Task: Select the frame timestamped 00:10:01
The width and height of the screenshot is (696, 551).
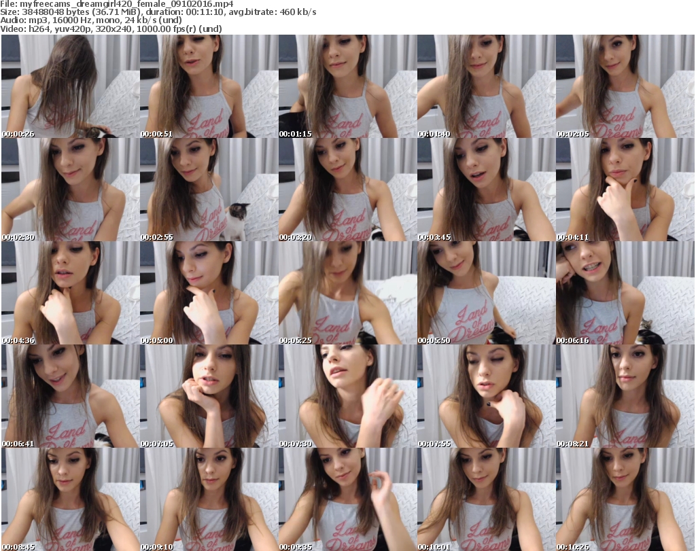Action: coord(487,499)
